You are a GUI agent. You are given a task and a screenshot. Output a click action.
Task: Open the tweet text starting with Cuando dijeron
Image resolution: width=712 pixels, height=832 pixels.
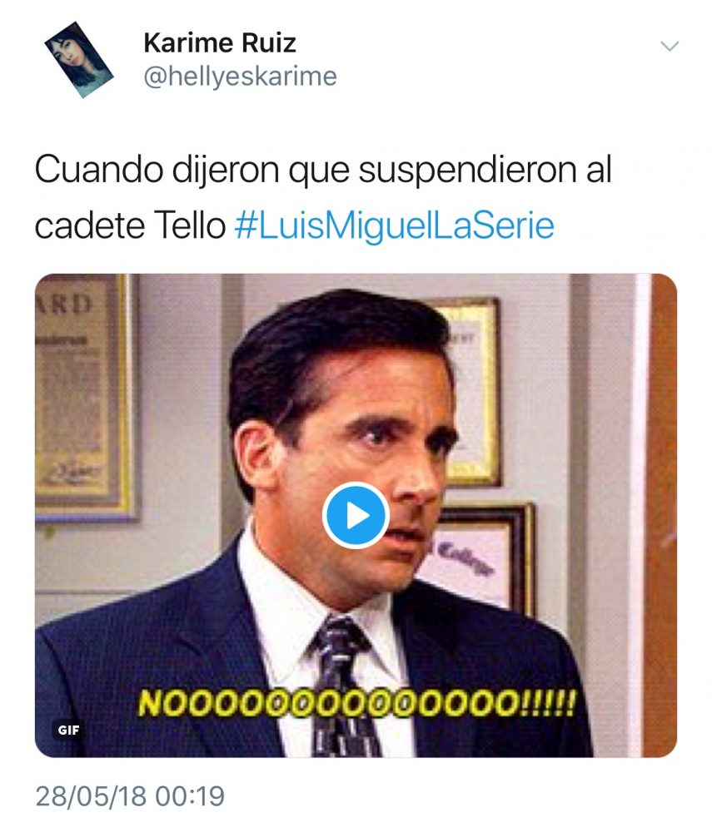click(x=323, y=197)
